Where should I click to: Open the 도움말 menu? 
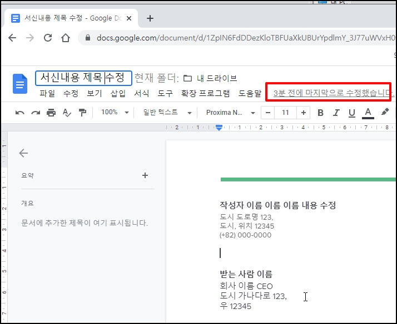250,93
